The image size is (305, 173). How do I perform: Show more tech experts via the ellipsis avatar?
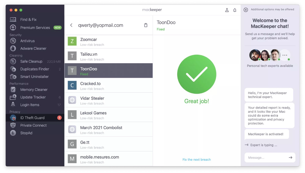click(x=285, y=55)
